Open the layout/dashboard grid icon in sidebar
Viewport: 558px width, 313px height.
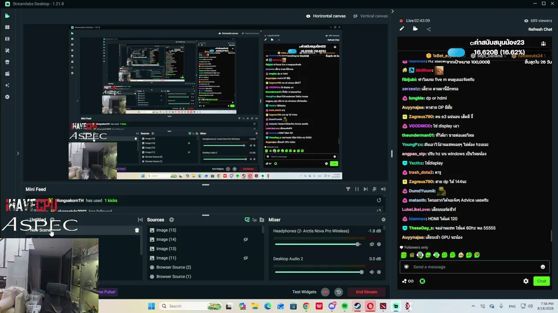pyautogui.click(x=7, y=27)
